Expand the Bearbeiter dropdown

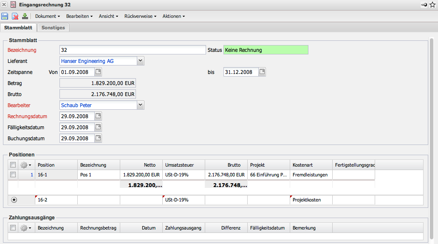(x=141, y=105)
